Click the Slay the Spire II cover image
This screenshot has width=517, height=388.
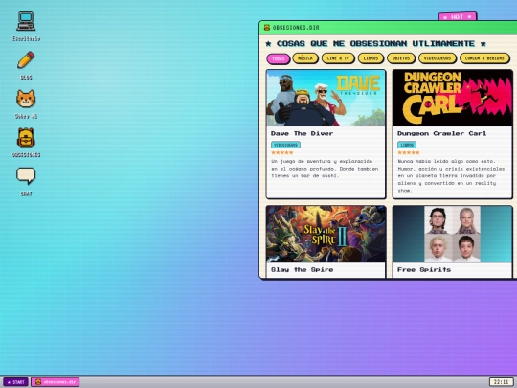tap(326, 234)
